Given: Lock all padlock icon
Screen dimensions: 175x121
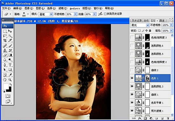Looking at the screenshot, I should (150, 30).
